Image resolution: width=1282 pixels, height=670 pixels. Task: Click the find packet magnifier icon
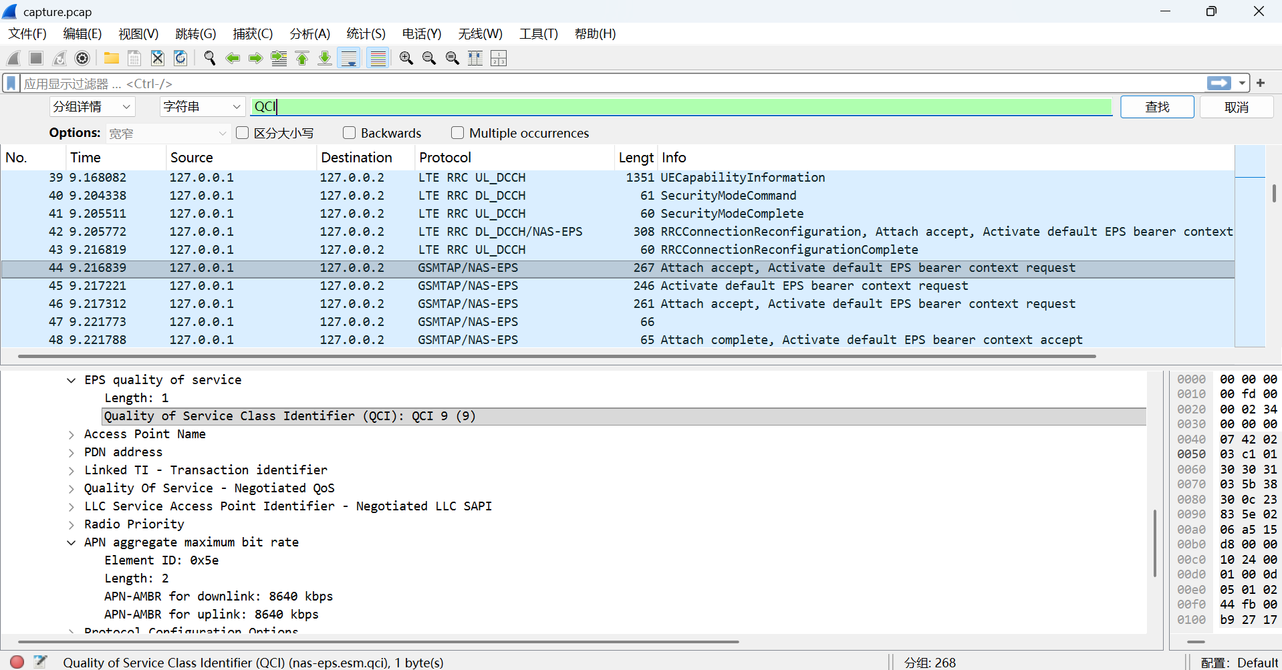click(210, 59)
